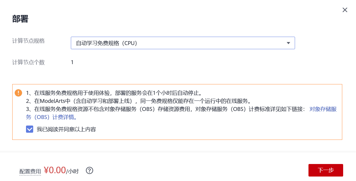This screenshot has height=181, width=356.
Task: Click the 我已阅读并同意以上内容 label text
Action: pyautogui.click(x=66, y=129)
